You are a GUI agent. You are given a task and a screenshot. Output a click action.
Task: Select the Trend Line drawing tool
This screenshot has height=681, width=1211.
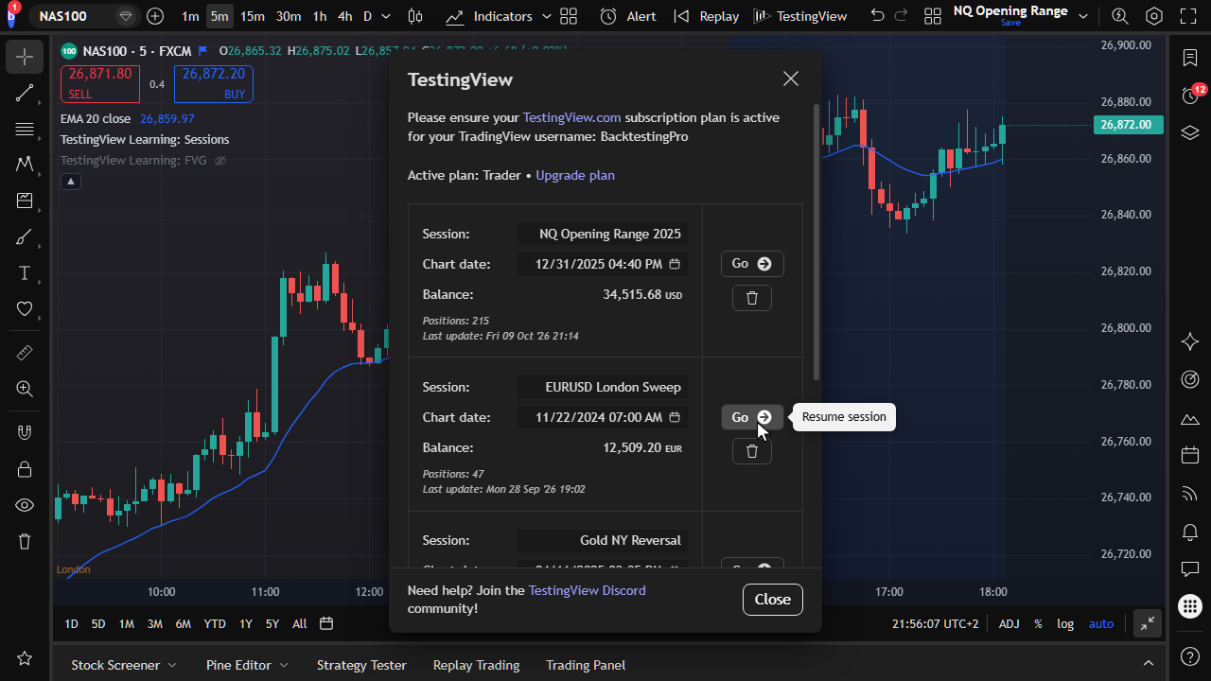(25, 93)
